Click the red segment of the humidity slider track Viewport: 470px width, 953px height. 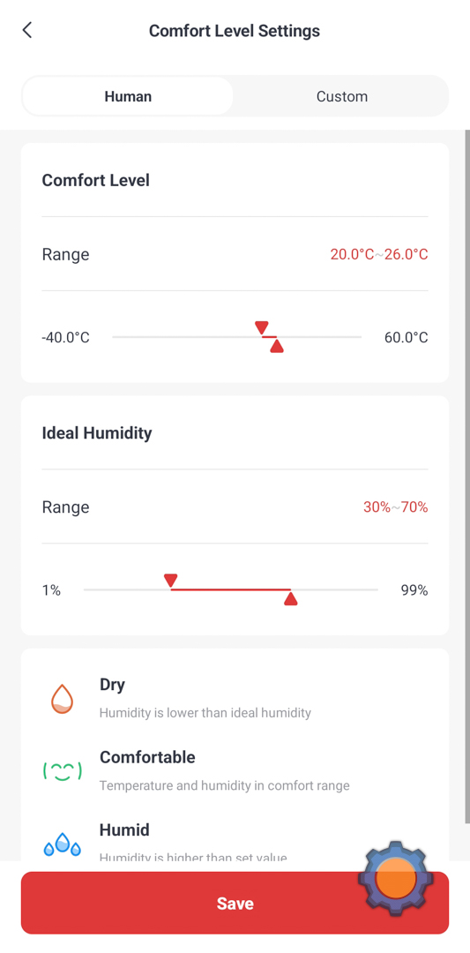click(231, 589)
